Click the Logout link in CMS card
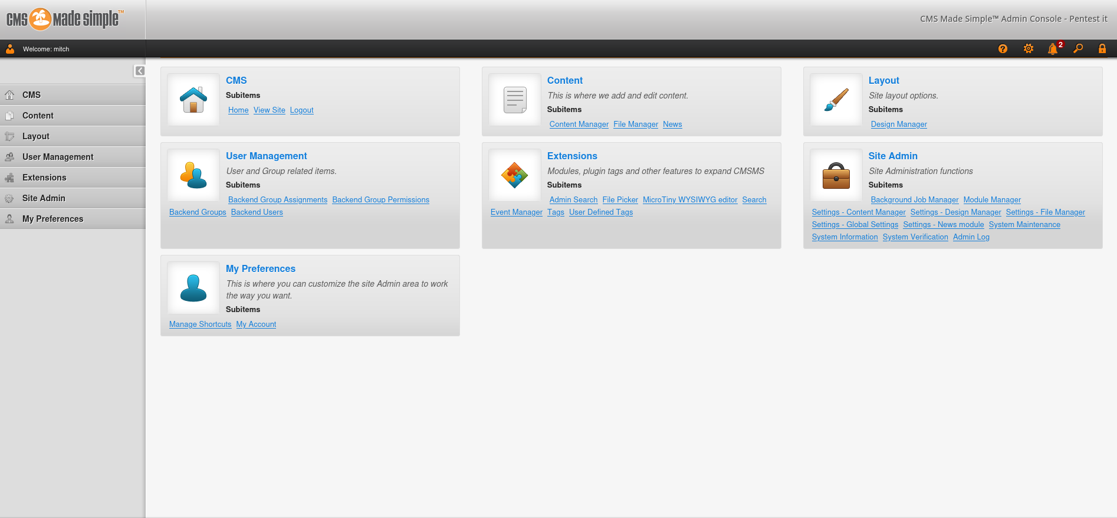This screenshot has width=1117, height=518. (302, 110)
